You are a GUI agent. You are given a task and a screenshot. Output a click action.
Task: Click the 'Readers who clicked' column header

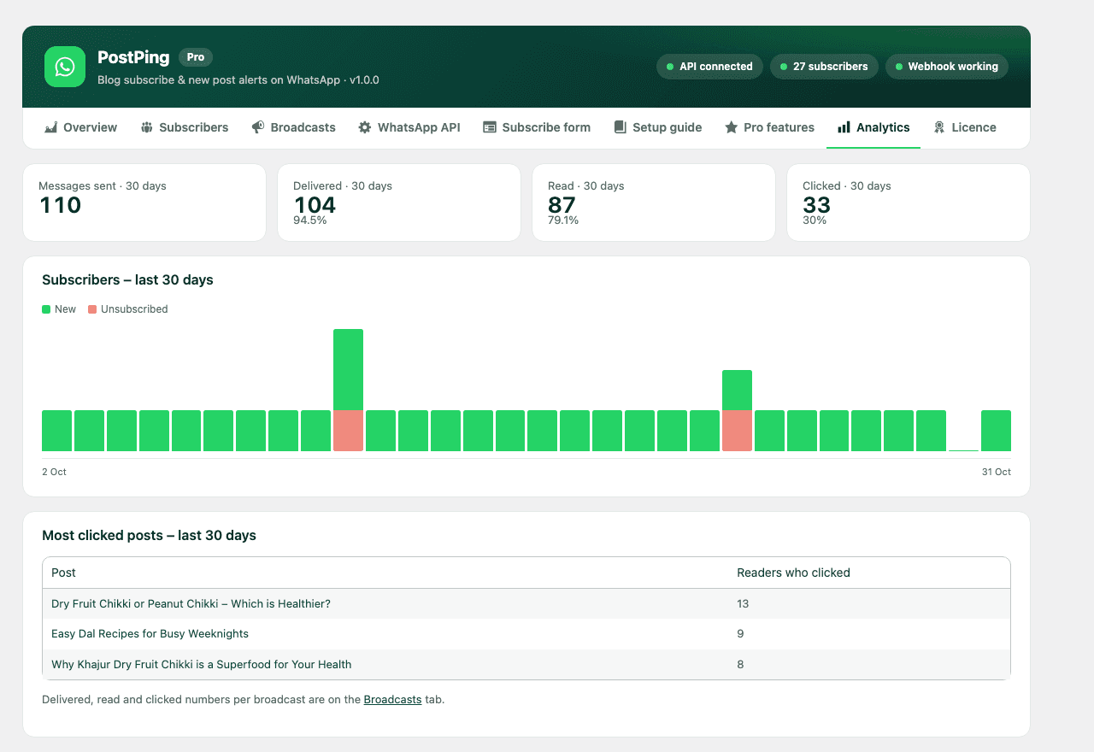pos(793,573)
